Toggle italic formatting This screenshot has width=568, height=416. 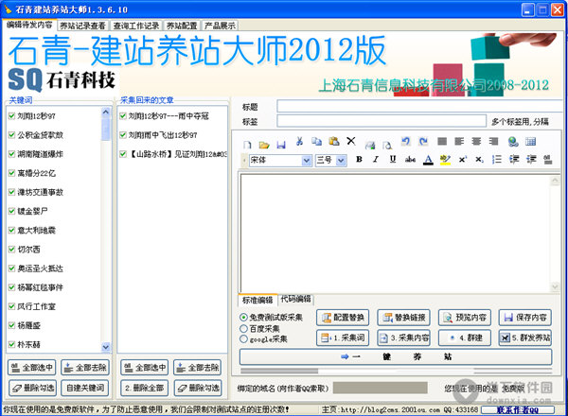[x=376, y=159]
